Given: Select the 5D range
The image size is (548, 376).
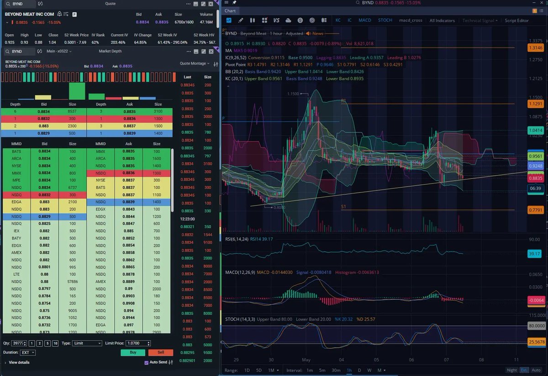Looking at the screenshot, I should [259, 370].
